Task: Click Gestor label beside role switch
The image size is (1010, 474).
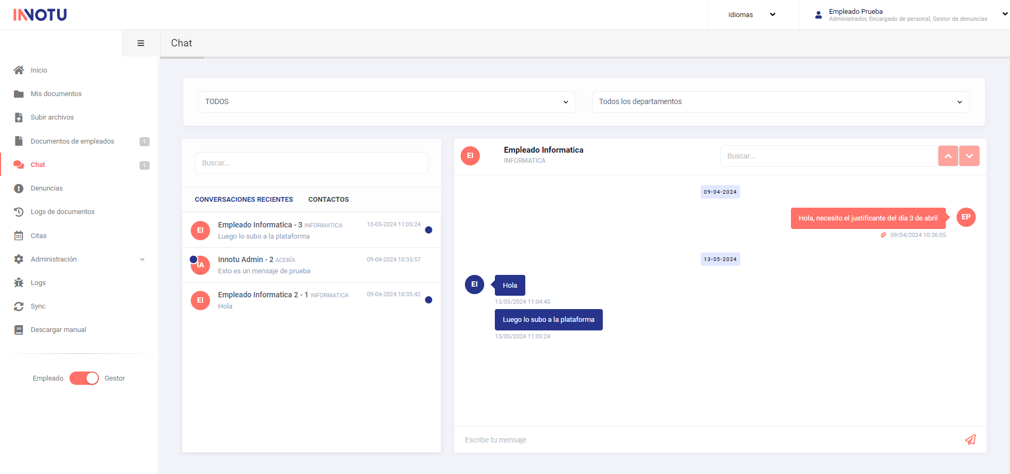Action: click(115, 378)
